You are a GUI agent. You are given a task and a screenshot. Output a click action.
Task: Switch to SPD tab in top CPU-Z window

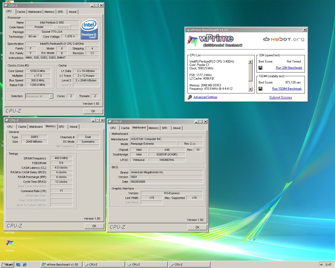click(x=60, y=12)
